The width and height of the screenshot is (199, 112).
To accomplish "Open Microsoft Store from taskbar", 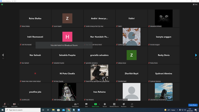I will tap(58, 110).
